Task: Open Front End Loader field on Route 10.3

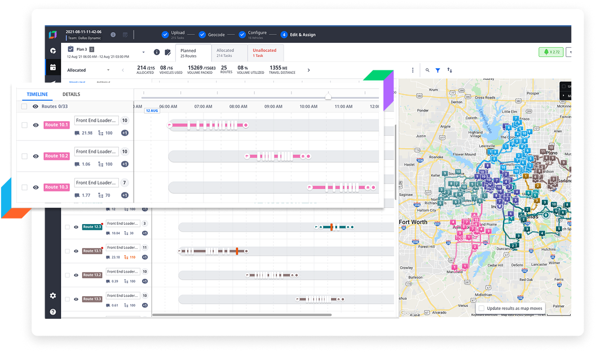Action: [96, 182]
